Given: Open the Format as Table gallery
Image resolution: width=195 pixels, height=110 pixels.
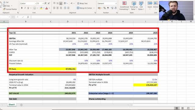Looking at the screenshot, I should click(134, 6).
